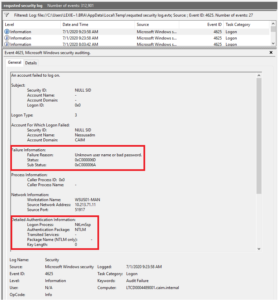Switch to the Details tab
Viewport: 278px width, 300px height.
31,63
